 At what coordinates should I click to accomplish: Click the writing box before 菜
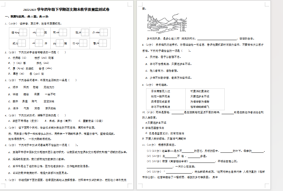click(40, 32)
